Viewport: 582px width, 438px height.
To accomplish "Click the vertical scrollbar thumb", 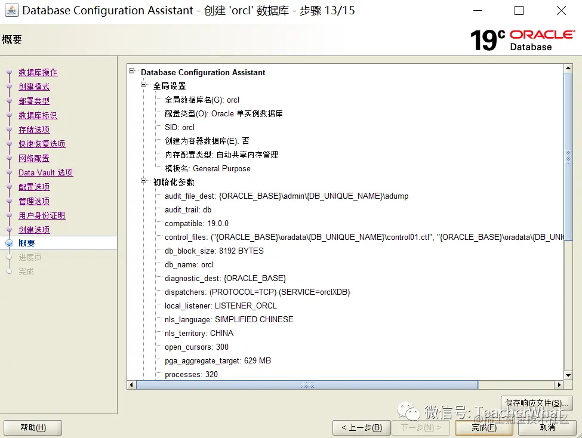I will (x=568, y=156).
